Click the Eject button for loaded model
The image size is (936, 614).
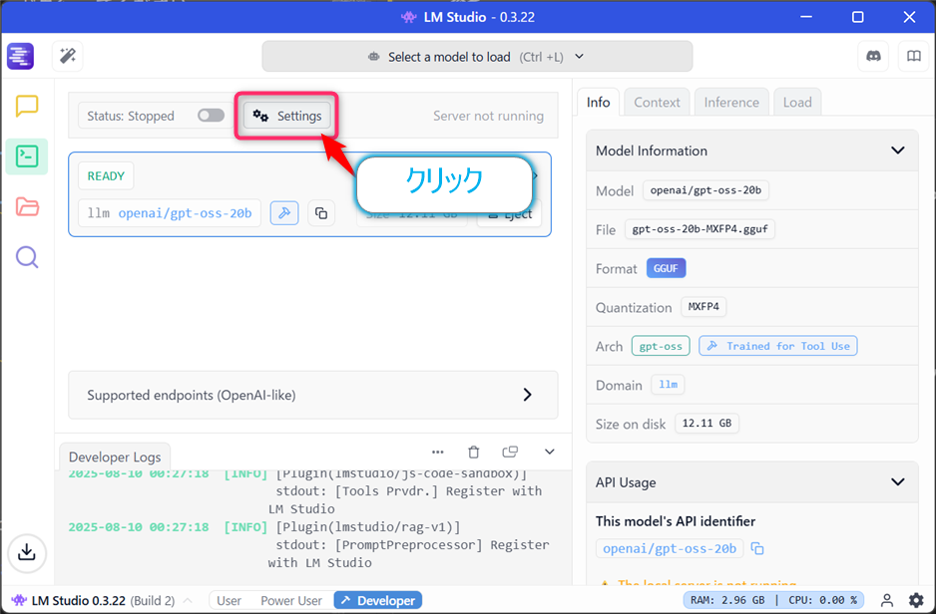(x=509, y=214)
